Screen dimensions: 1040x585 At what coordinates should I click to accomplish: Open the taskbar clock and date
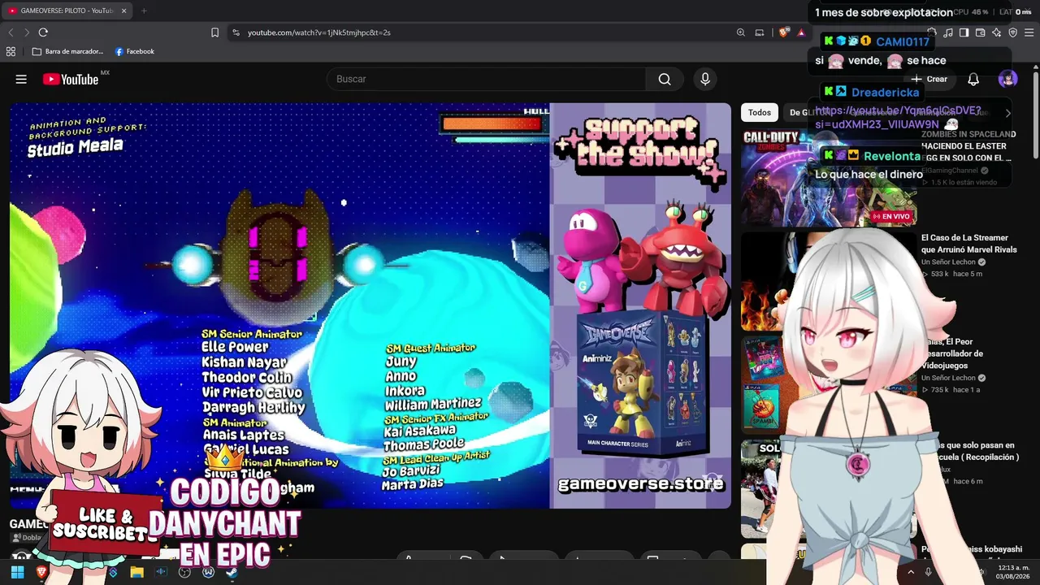tap(1013, 572)
